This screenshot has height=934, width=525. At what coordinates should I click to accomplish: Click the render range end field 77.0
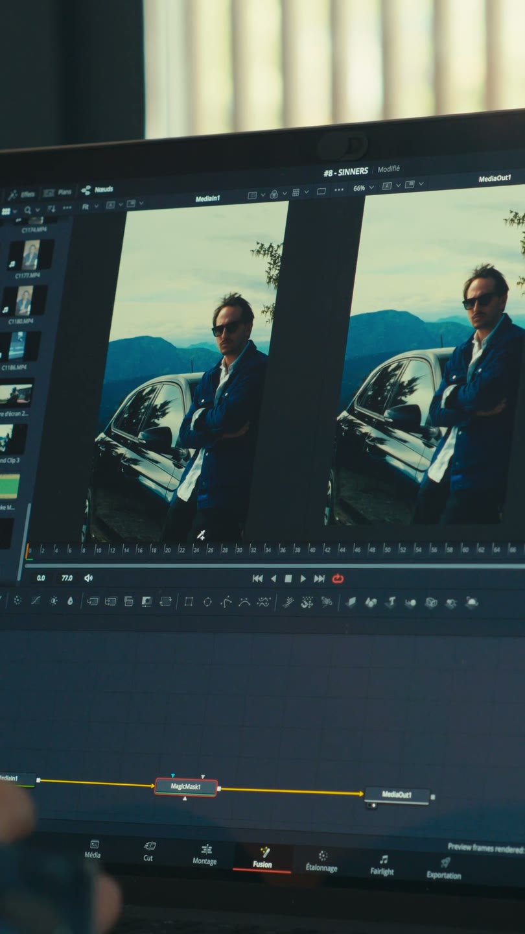[x=67, y=578]
